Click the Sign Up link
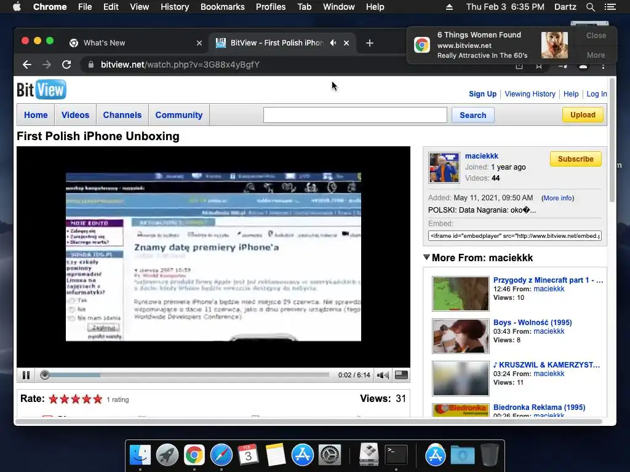Screen dimensions: 630x472 click(482, 94)
